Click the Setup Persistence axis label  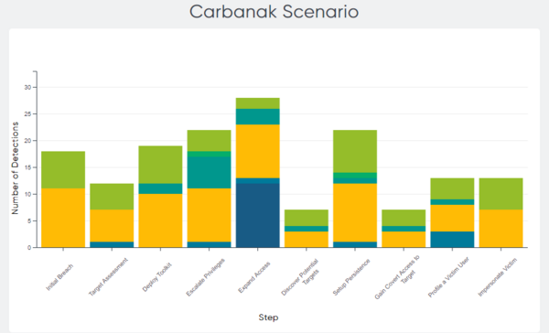pos(351,276)
